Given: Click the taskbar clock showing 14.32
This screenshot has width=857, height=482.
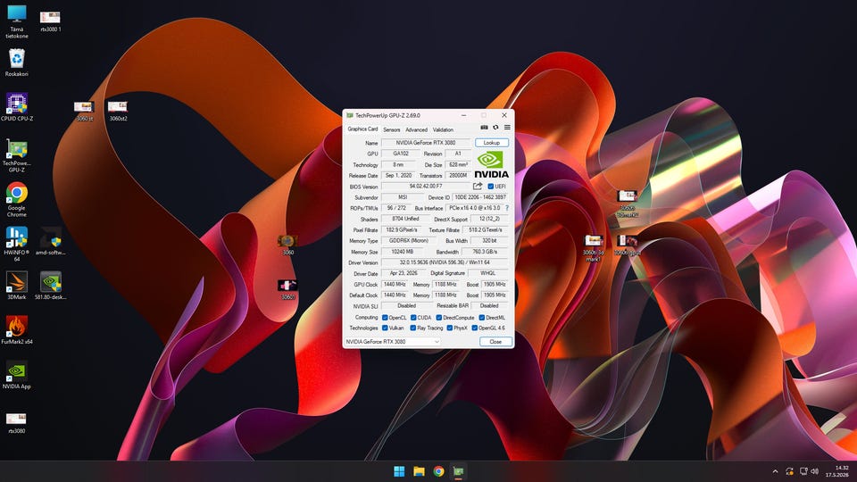Looking at the screenshot, I should click(x=839, y=471).
